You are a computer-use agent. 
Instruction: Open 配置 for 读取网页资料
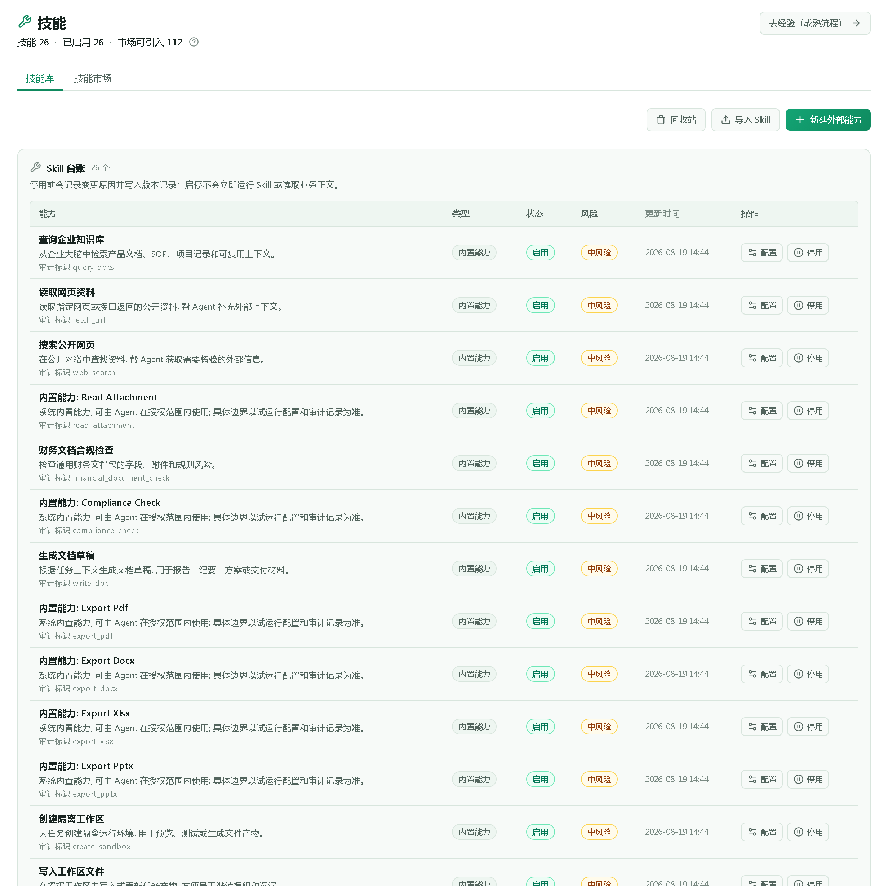[762, 306]
